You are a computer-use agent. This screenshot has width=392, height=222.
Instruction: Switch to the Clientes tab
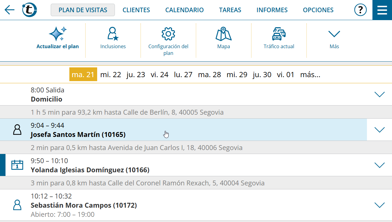(136, 10)
